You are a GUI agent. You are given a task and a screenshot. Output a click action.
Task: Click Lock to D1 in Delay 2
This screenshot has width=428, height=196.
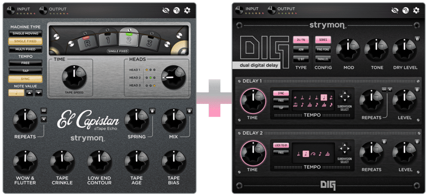click(281, 145)
